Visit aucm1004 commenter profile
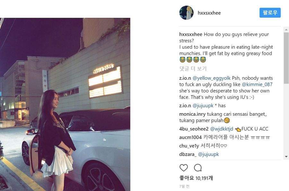The width and height of the screenshot is (289, 191). point(190,137)
